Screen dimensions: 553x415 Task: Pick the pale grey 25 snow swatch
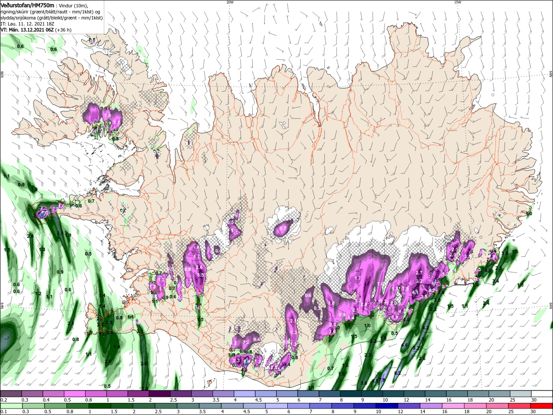pos(521,394)
